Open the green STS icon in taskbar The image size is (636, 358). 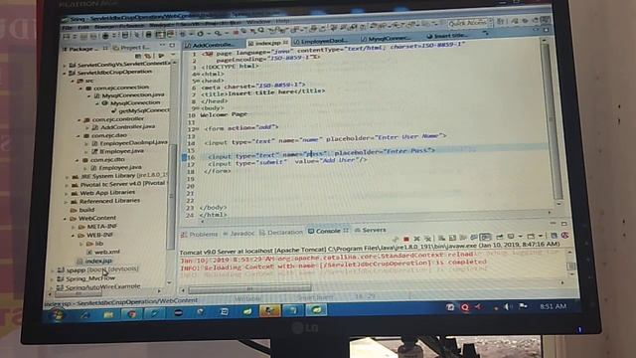pyautogui.click(x=317, y=310)
